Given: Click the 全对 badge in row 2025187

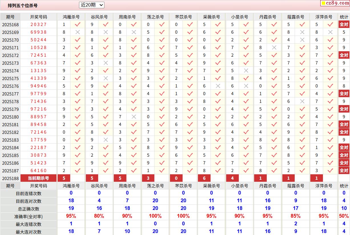Looking at the screenshot, I should coord(344,171).
